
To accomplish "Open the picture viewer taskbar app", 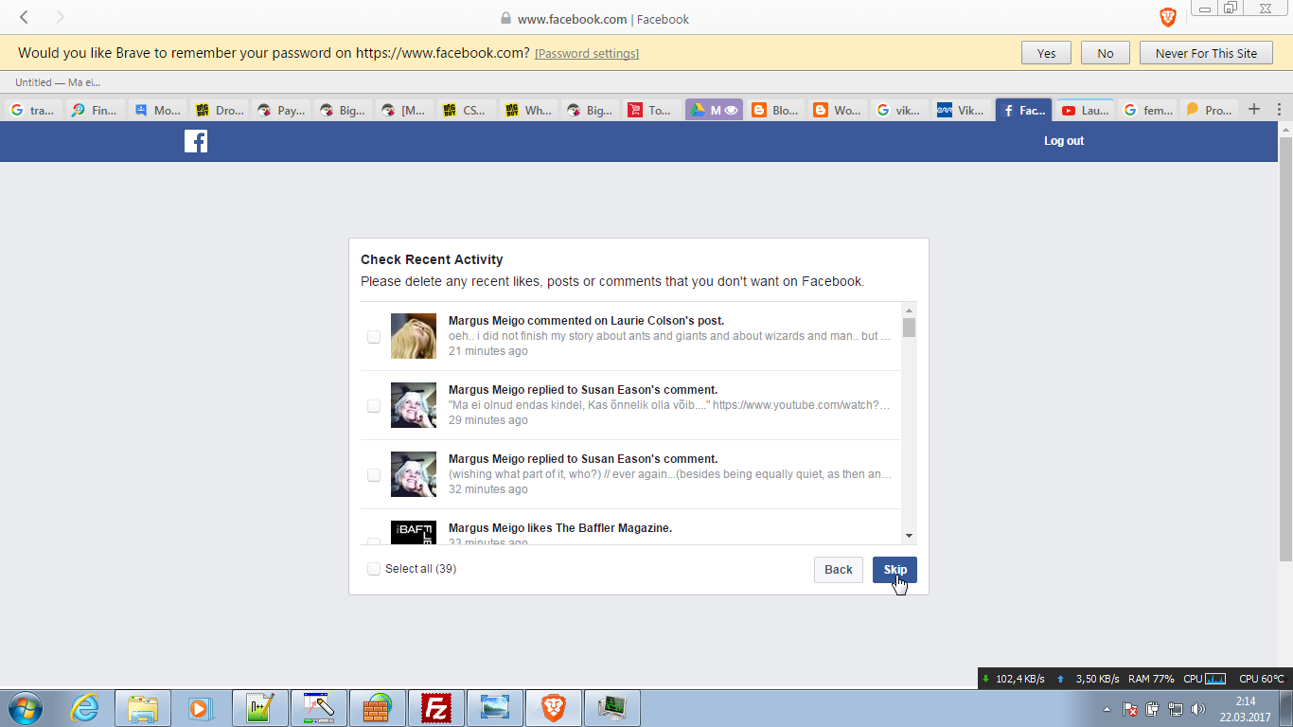I will coord(495,708).
